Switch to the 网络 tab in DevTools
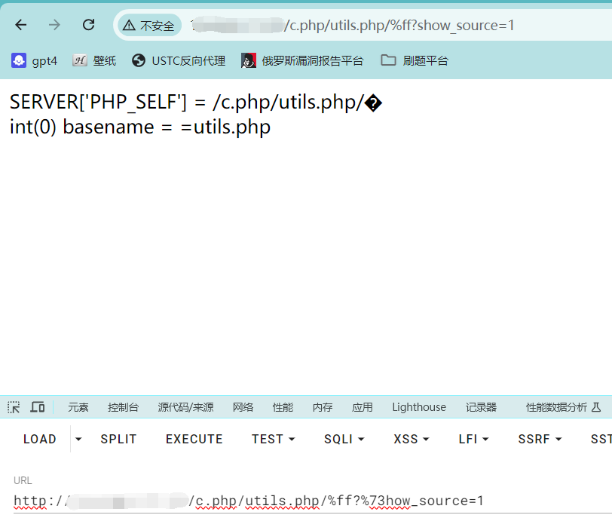Viewport: 612px width, 515px height. point(243,407)
